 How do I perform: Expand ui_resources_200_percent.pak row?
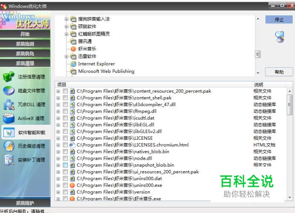point(58,172)
